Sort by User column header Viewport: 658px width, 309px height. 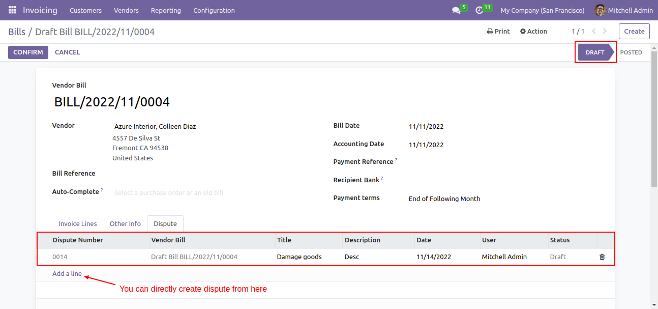(x=489, y=240)
